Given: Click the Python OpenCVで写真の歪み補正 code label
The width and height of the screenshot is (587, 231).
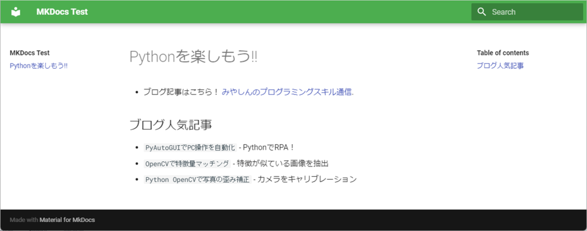Looking at the screenshot, I should pos(197,180).
